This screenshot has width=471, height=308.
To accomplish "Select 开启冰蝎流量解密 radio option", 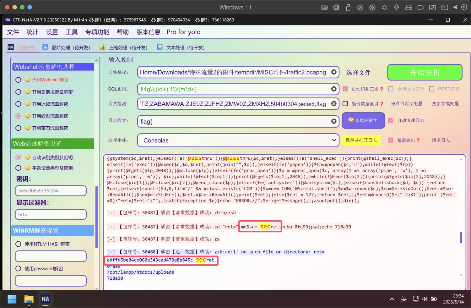I will point(18,104).
